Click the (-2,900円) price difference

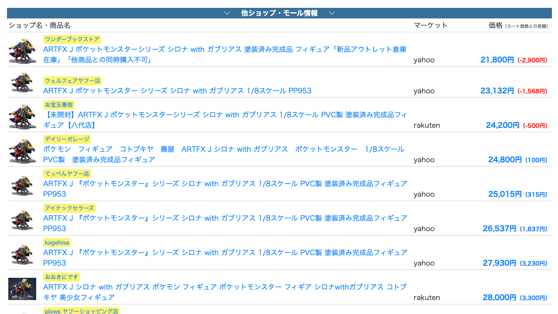pyautogui.click(x=532, y=60)
